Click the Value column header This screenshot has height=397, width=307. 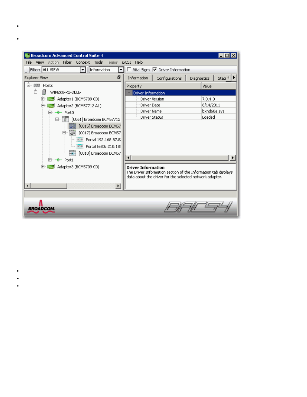pos(219,86)
